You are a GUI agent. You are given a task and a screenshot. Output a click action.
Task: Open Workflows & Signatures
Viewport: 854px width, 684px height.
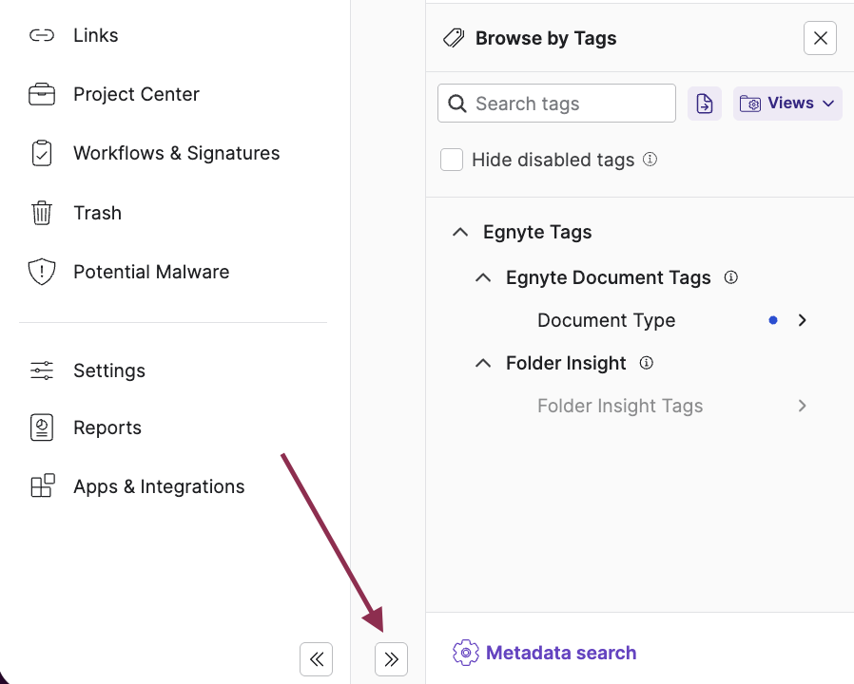coord(176,153)
